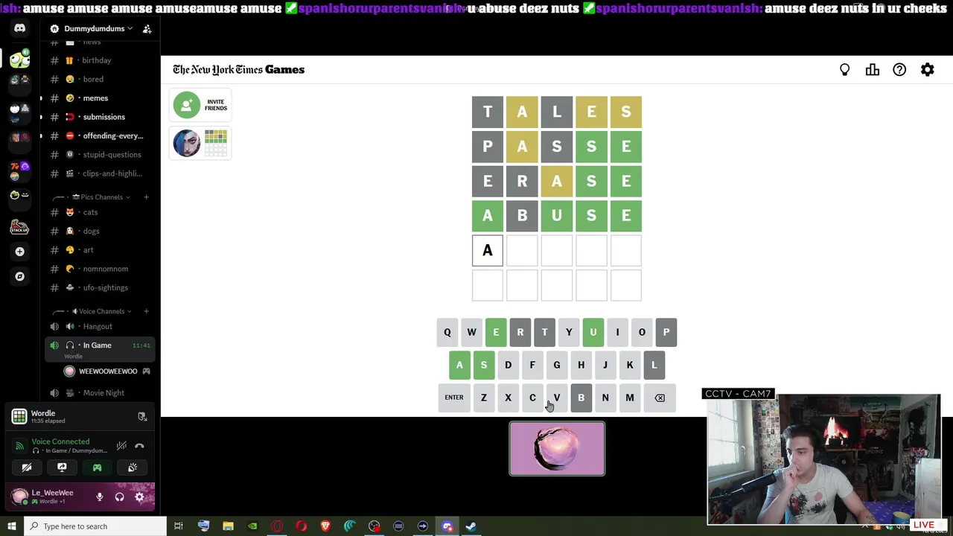
Task: Open Discord Discover servers compass icon
Action: click(x=20, y=276)
